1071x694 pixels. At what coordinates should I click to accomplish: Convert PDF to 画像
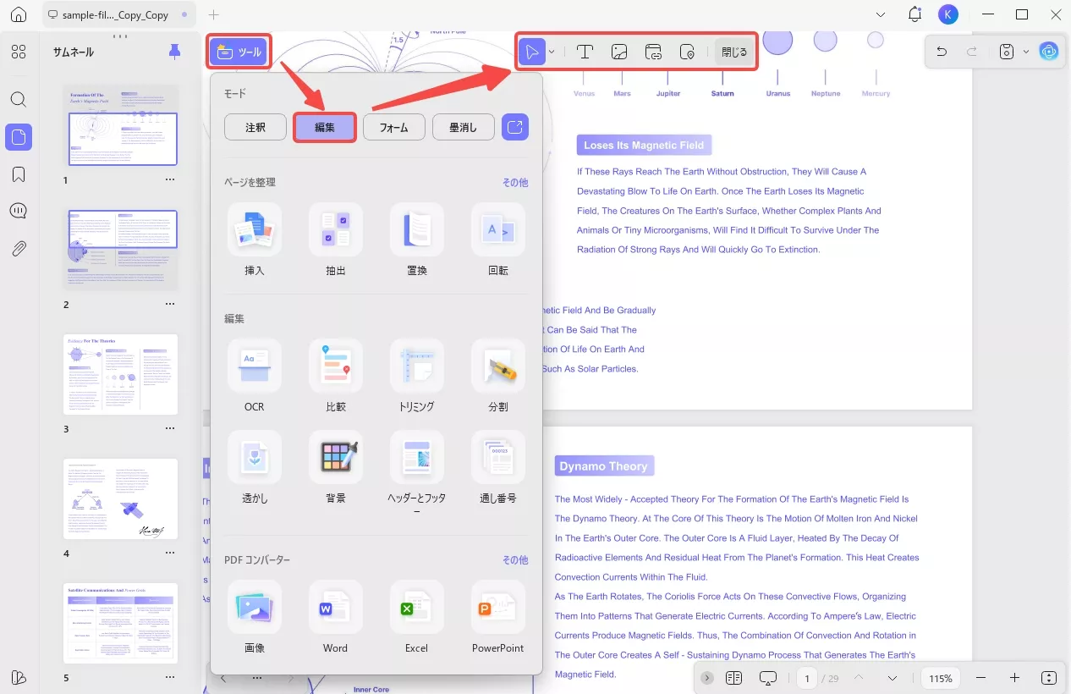click(255, 618)
